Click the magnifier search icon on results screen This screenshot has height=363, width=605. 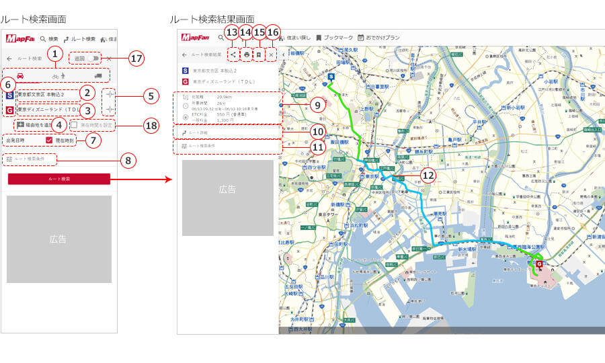click(x=220, y=38)
